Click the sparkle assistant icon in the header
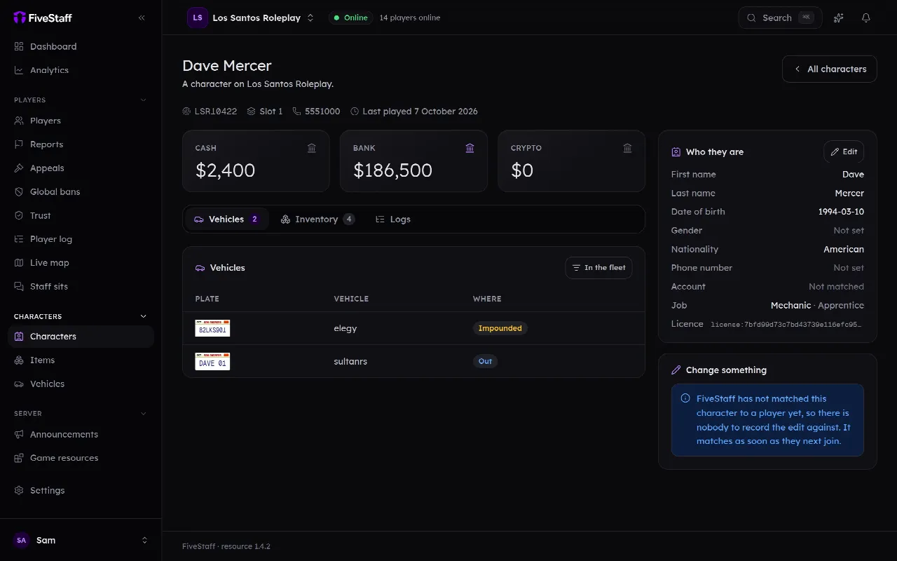 pos(838,18)
